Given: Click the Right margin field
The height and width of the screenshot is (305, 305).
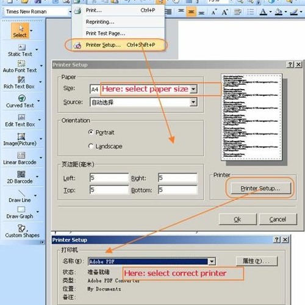Looking at the screenshot, I should point(178,178).
